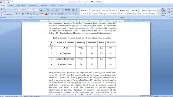This screenshot has height=97, width=173.
Task: Open the Undo history dropdown arrow
Action: (x=6, y=2)
